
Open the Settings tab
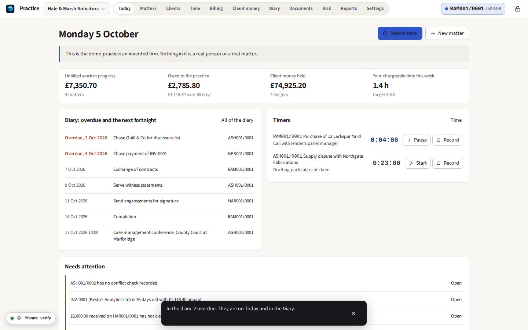coord(375,8)
